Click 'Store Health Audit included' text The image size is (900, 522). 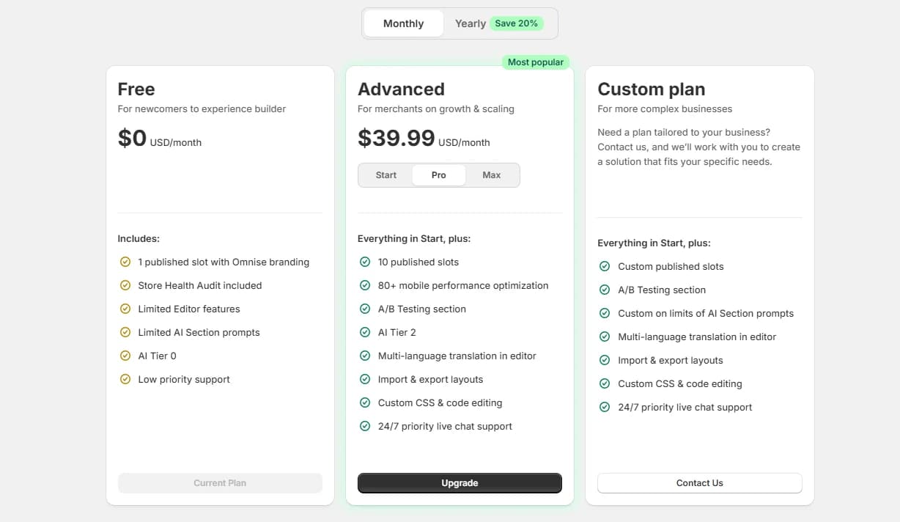[x=200, y=285]
